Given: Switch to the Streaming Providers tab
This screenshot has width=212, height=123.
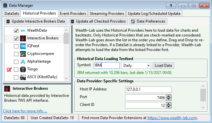Looking at the screenshot, I should 107,14.
